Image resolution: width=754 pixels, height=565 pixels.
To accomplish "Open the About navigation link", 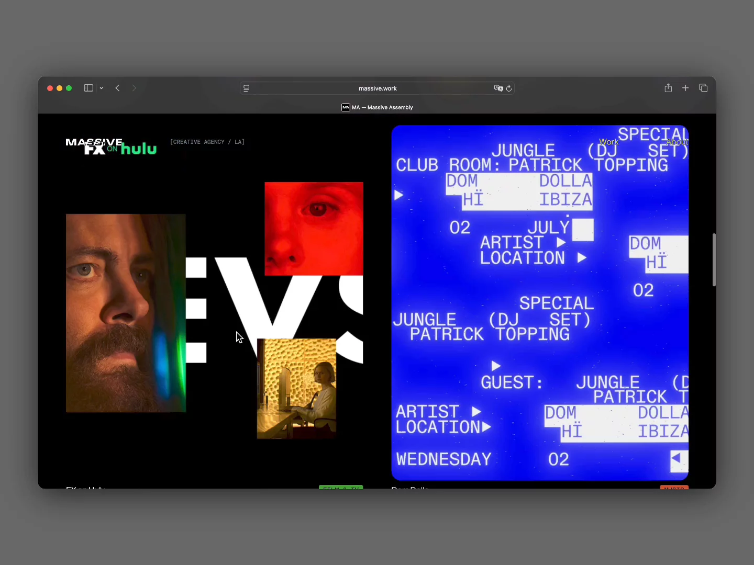I will point(677,142).
